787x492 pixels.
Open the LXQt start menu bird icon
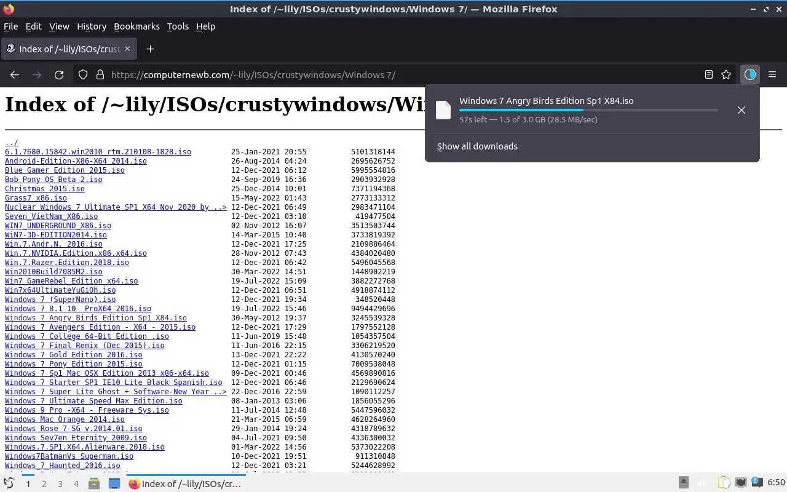tap(9, 483)
